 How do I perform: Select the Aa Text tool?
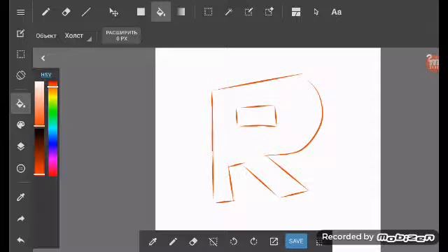pyautogui.click(x=336, y=12)
